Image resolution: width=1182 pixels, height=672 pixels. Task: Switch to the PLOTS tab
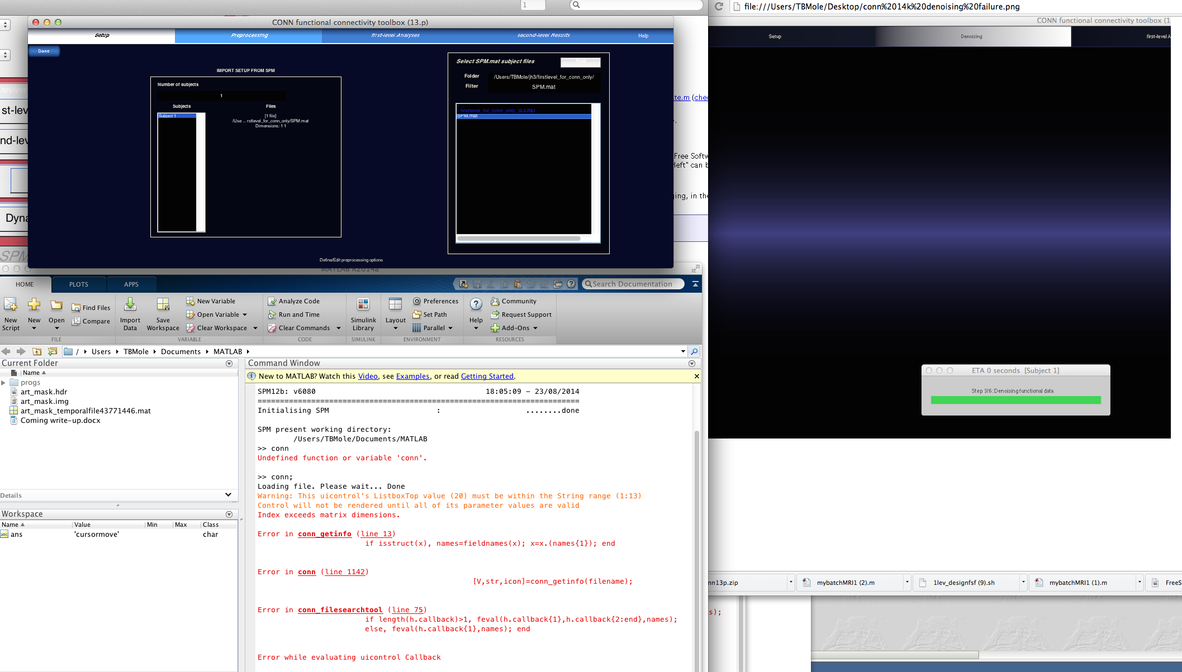click(78, 284)
